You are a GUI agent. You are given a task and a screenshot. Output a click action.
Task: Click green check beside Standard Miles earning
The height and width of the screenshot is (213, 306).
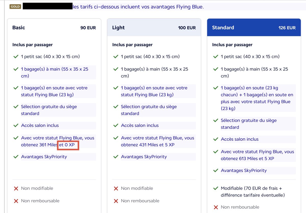point(216,152)
